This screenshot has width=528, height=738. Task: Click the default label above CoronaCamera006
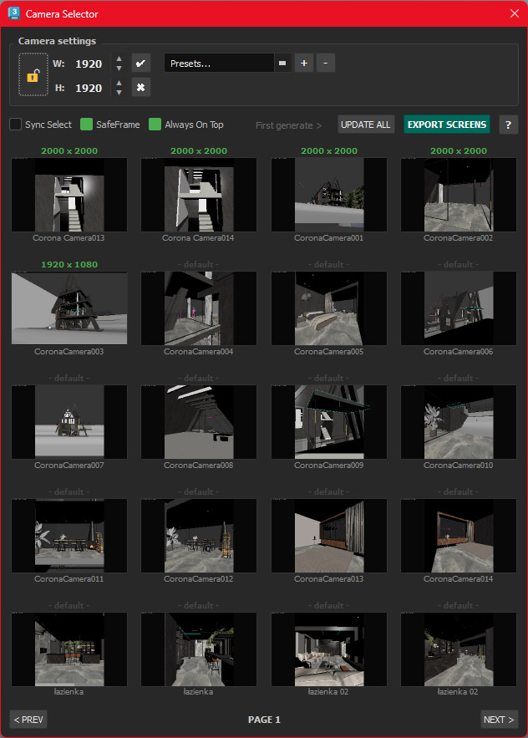pyautogui.click(x=459, y=264)
